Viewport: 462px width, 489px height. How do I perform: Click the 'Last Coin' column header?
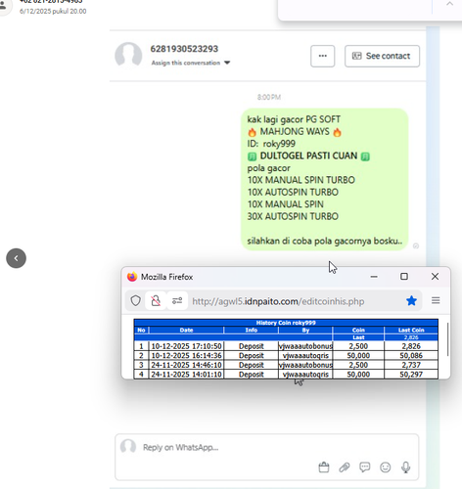click(x=411, y=331)
